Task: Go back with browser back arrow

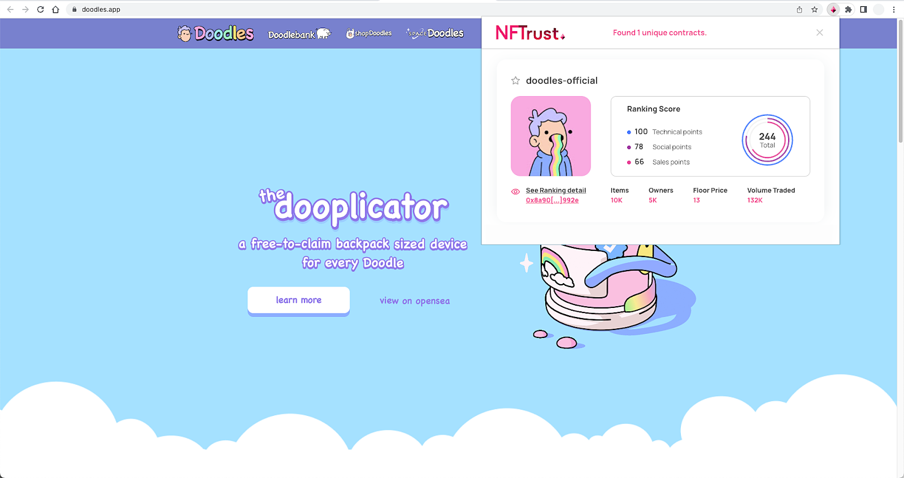Action: coord(10,10)
